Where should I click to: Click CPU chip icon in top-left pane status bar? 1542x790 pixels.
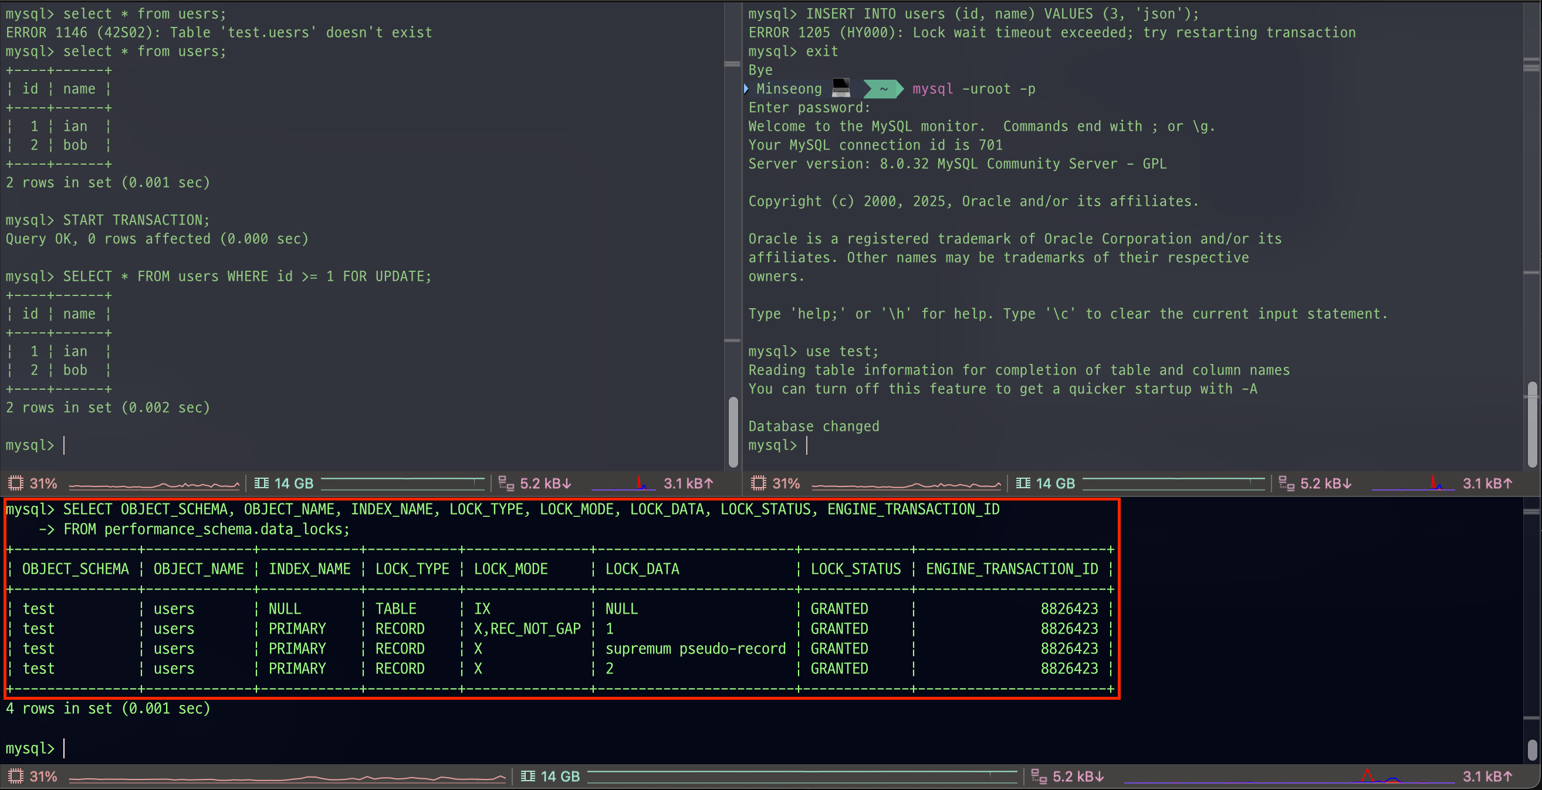pyautogui.click(x=16, y=483)
